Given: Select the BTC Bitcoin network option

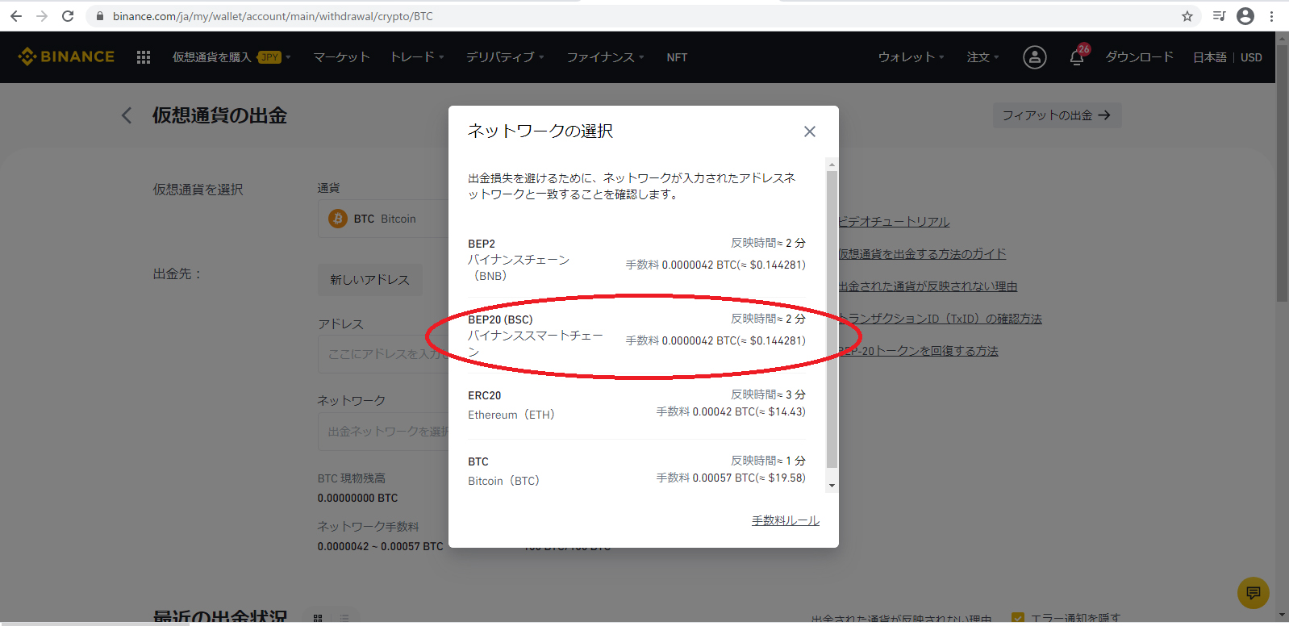Looking at the screenshot, I should point(636,471).
